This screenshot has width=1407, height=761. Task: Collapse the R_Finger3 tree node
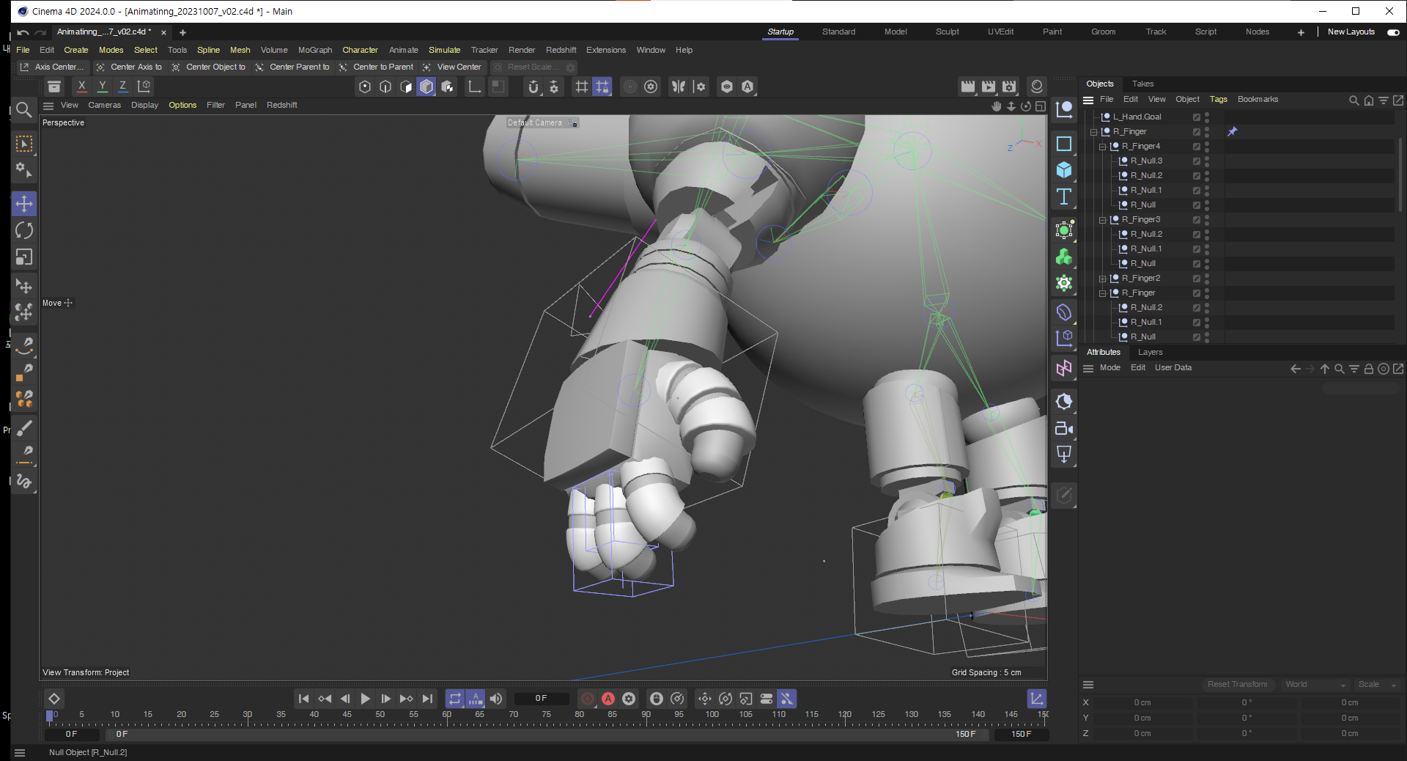click(x=1102, y=220)
